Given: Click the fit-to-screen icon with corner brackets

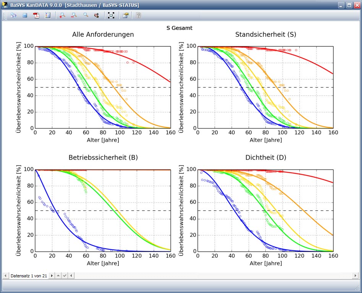Looking at the screenshot, I should point(111,16).
